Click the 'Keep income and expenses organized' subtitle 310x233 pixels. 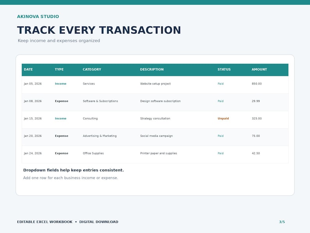click(x=59, y=41)
